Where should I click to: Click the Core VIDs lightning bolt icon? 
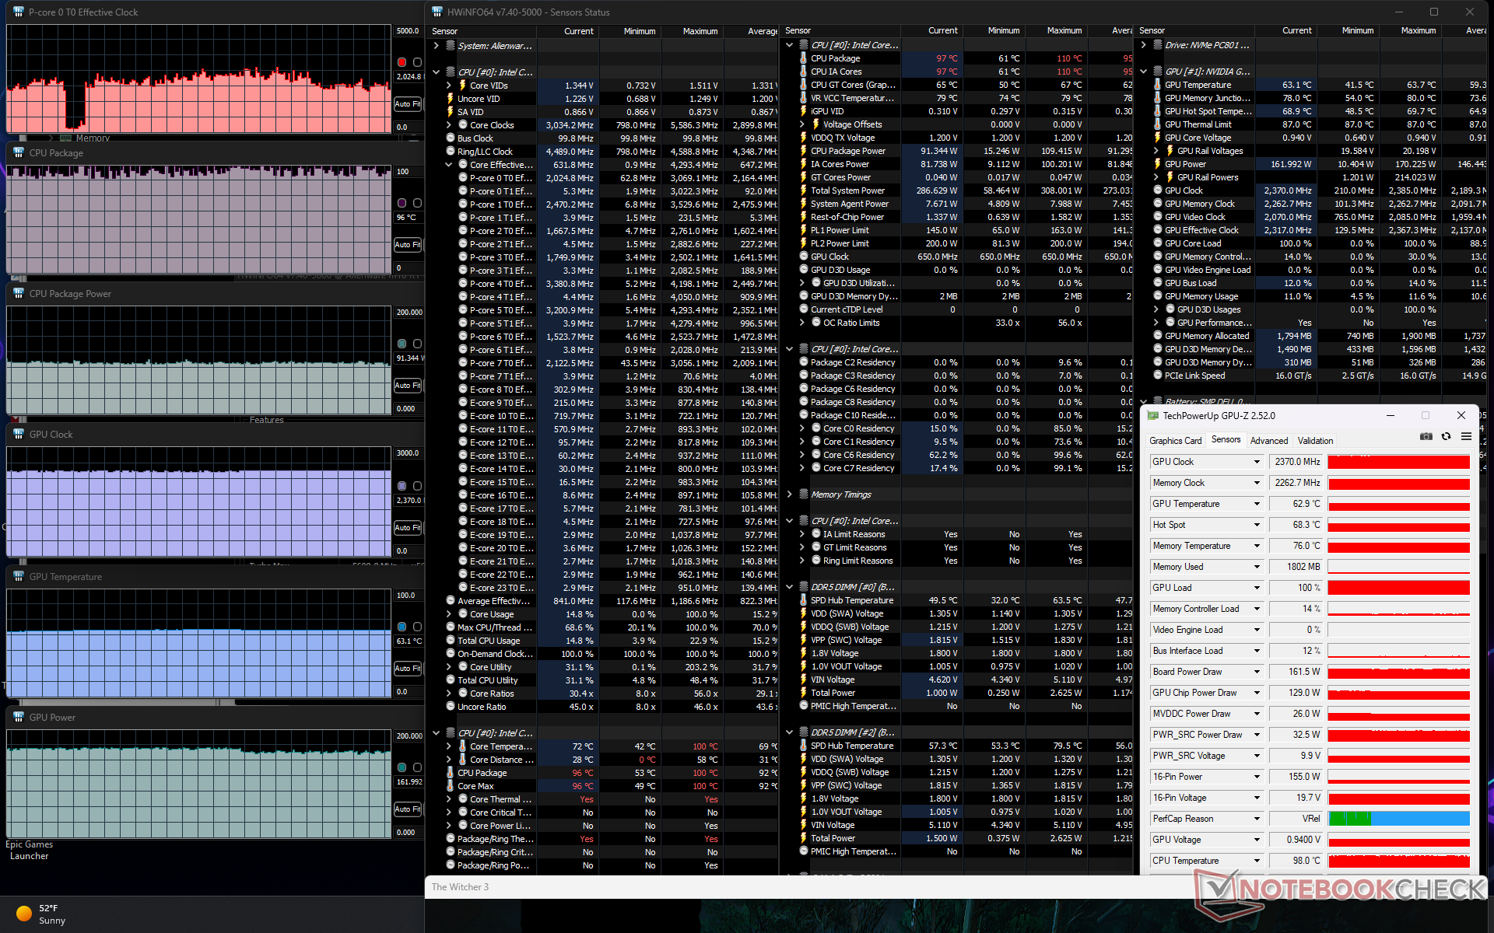[x=462, y=86]
